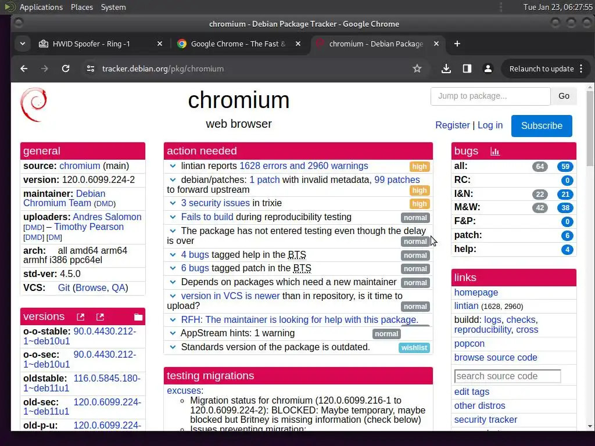Expand the 4 bugs tagged help item
595x446 pixels.
[173, 255]
